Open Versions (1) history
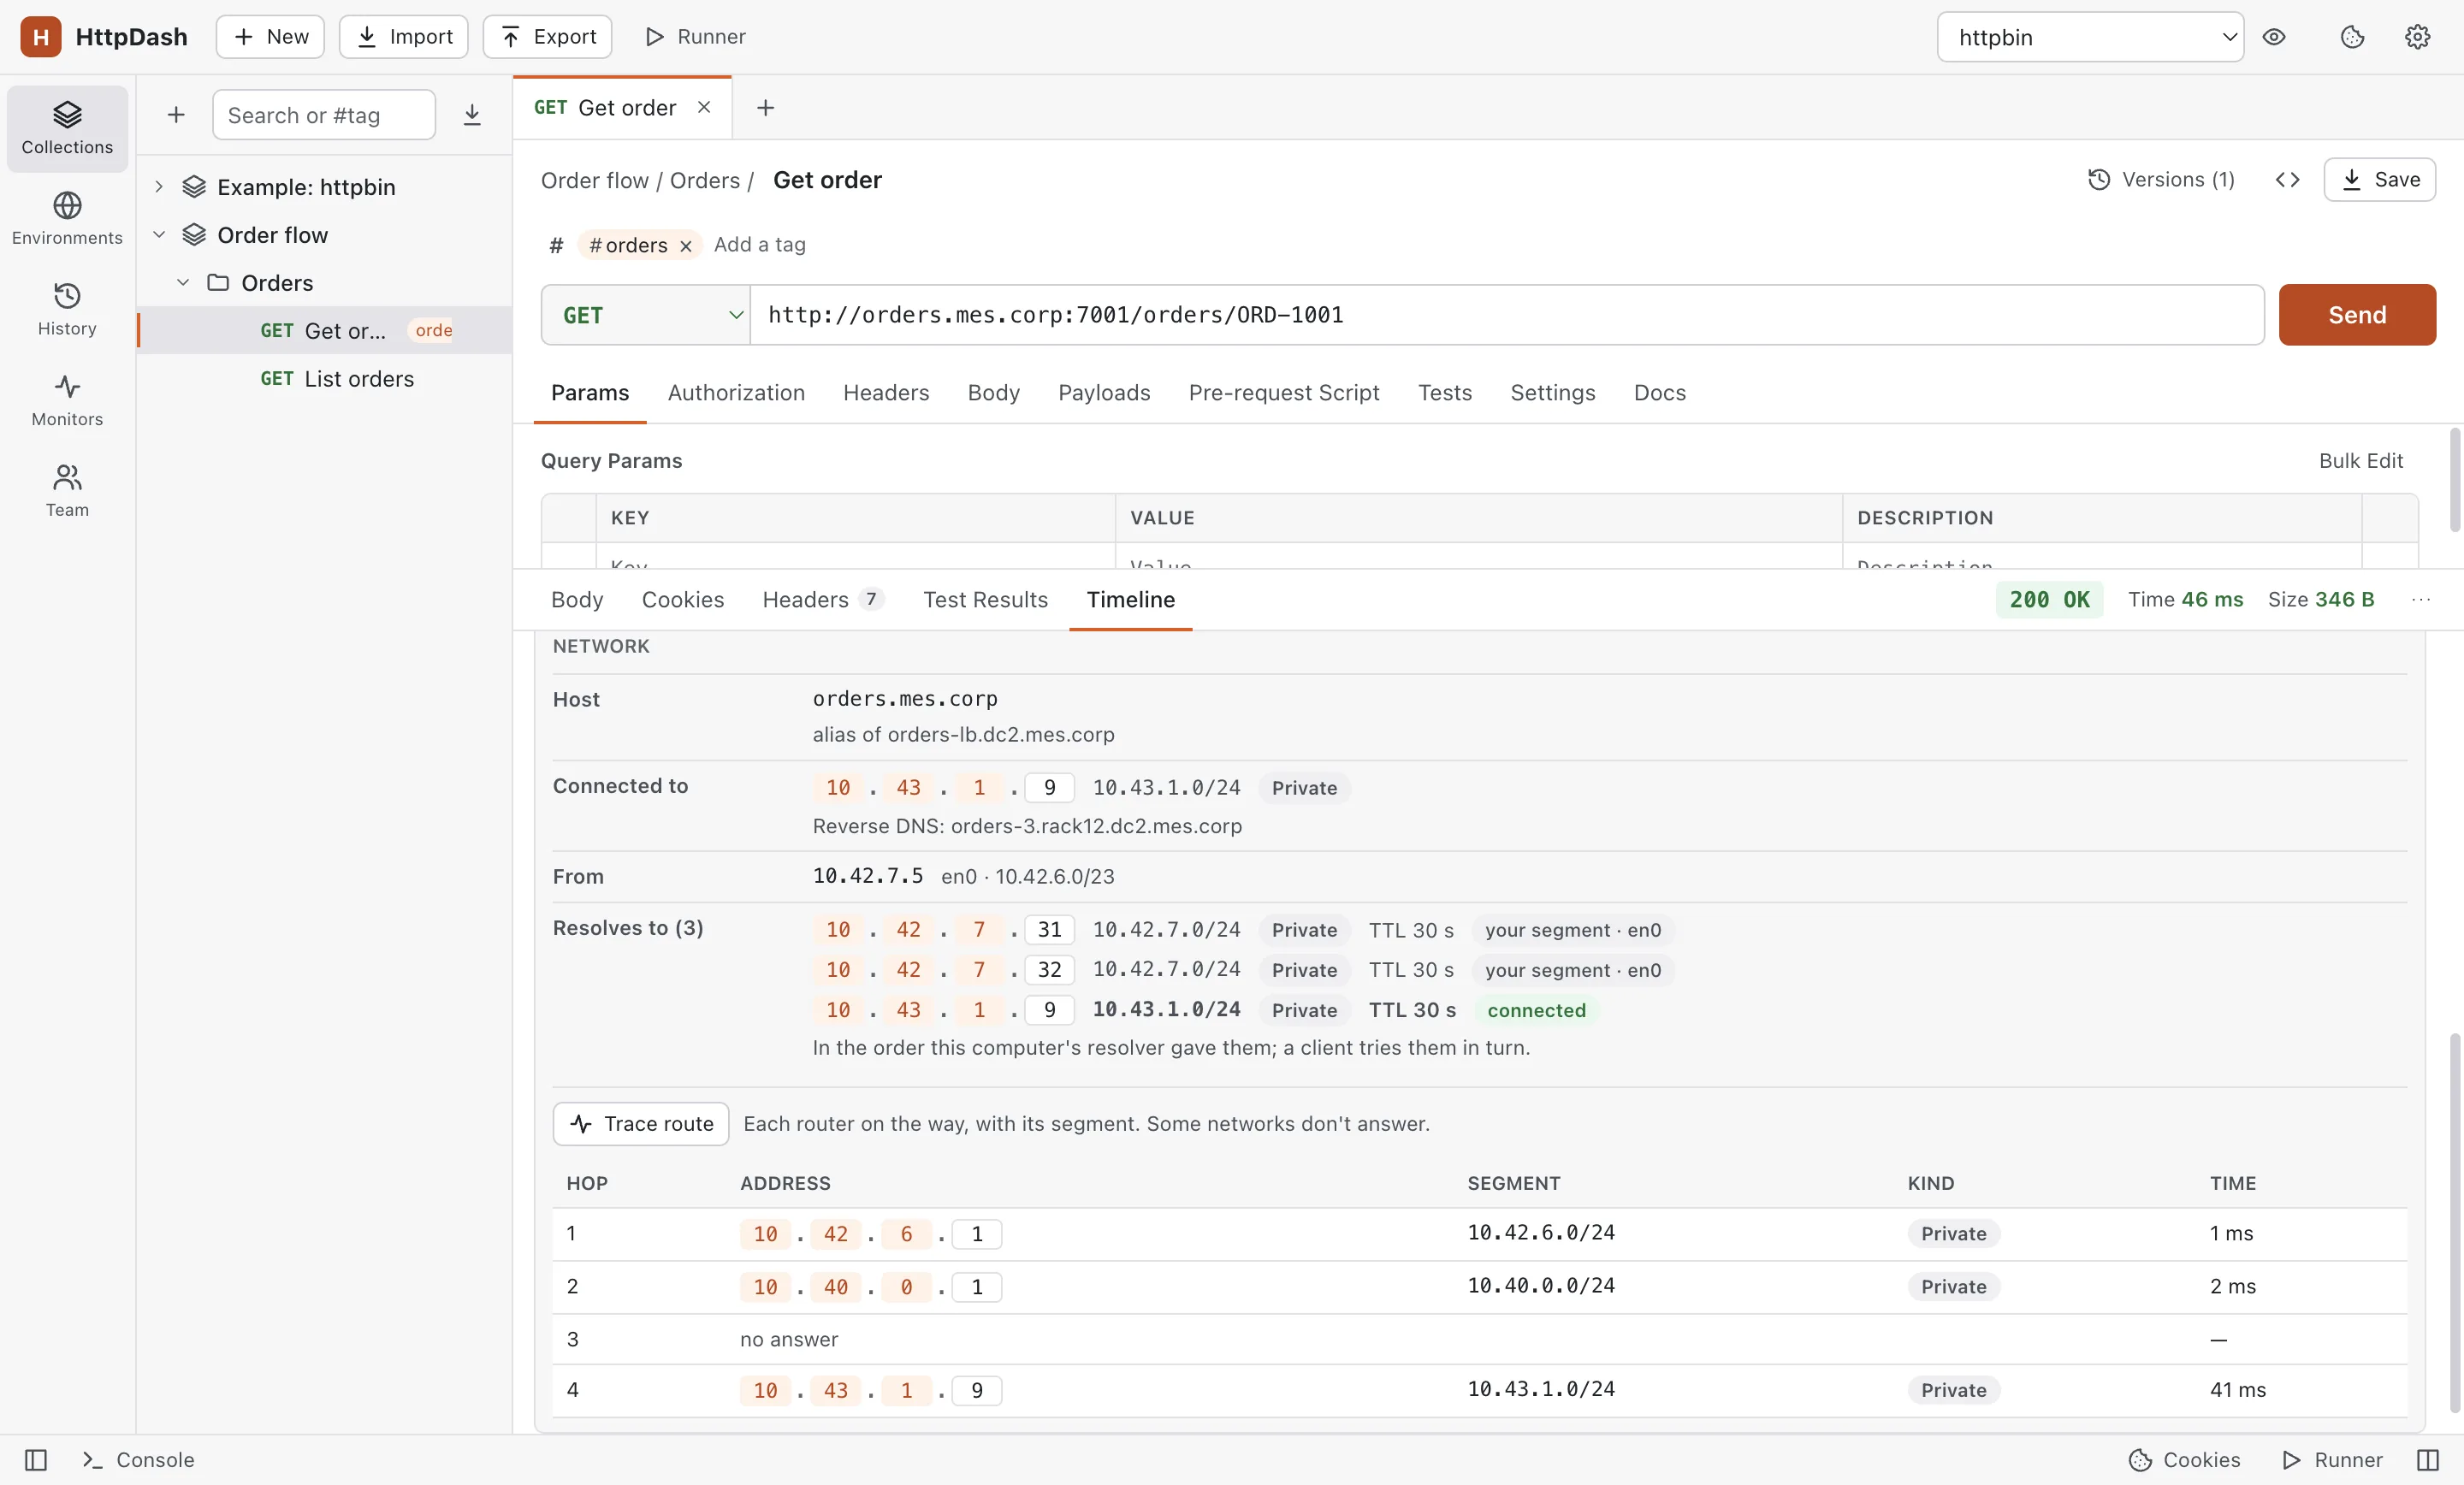 pyautogui.click(x=2161, y=180)
